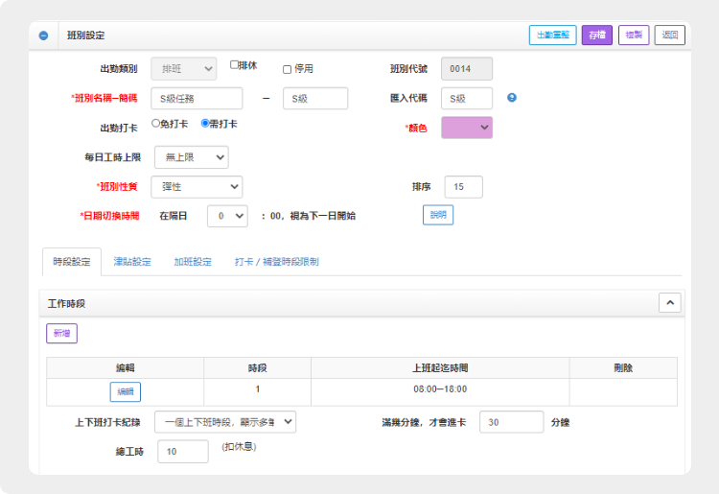719x494 pixels.
Task: Switch to 時段設定 tab
Action: [72, 262]
